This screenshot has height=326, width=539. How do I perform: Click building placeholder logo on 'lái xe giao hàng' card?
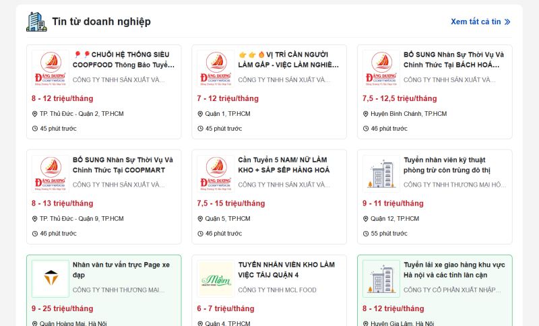(381, 279)
